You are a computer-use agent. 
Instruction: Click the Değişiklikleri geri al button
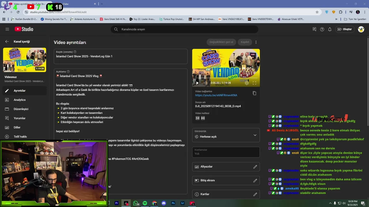pos(221,42)
